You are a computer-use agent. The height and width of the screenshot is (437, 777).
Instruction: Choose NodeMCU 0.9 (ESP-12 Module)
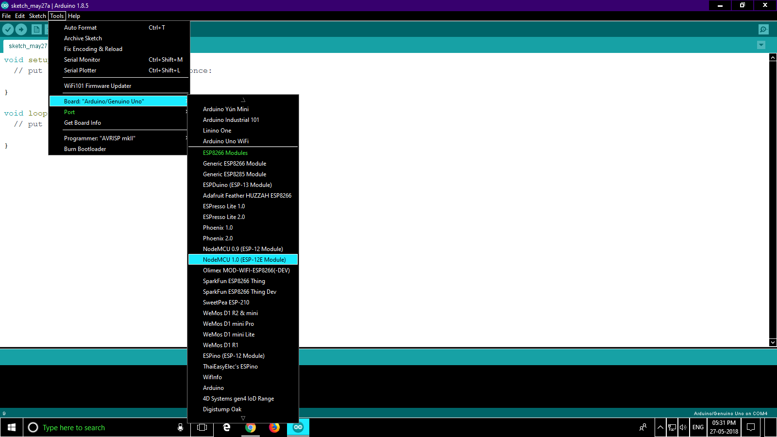pos(243,249)
